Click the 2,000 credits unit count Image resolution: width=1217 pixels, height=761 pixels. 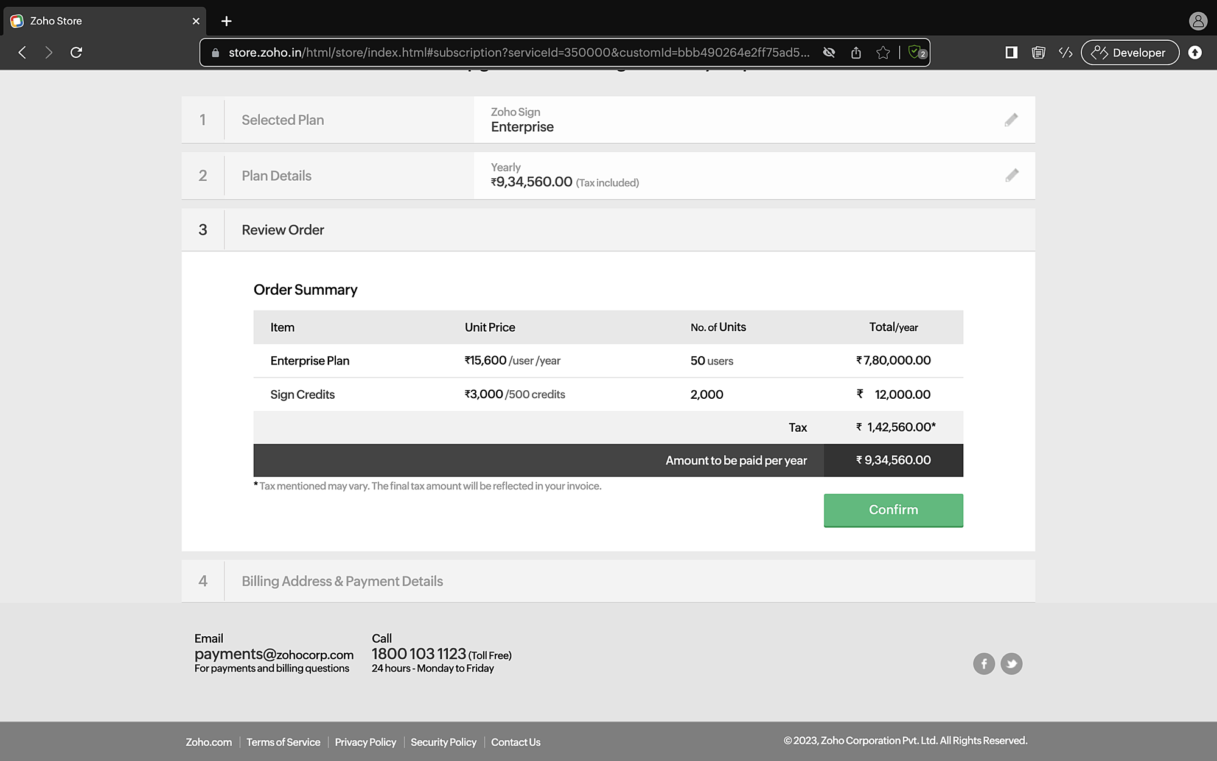tap(706, 395)
